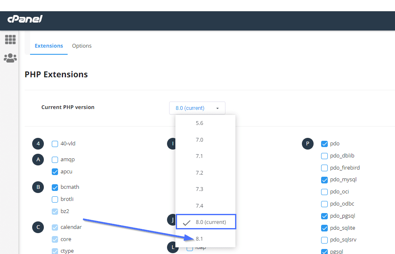This screenshot has height=254, width=395.
Task: Enable the amqp extension checkbox
Action: click(55, 160)
